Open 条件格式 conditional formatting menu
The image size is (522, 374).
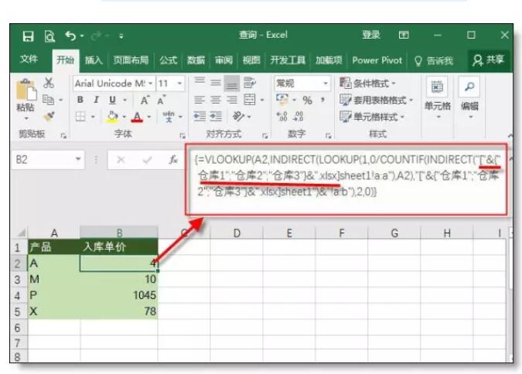pos(367,83)
